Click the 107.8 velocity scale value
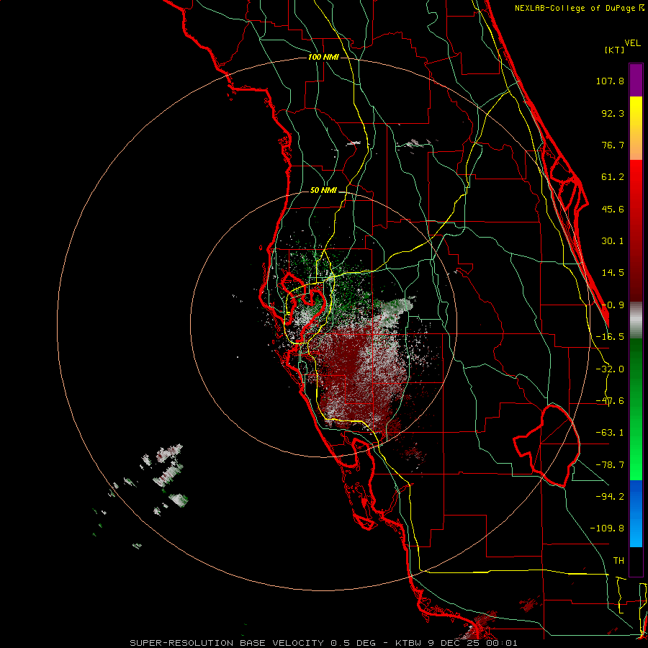 point(610,81)
